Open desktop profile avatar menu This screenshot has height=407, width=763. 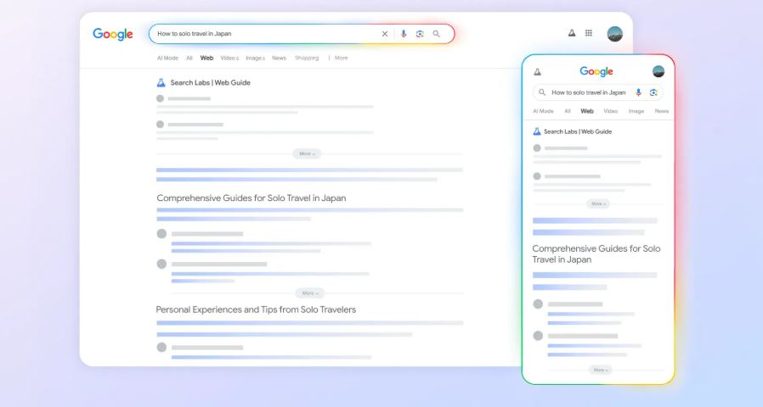pyautogui.click(x=614, y=34)
